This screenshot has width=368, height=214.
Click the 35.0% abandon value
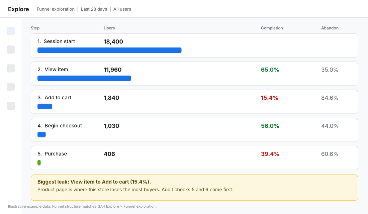(x=330, y=70)
